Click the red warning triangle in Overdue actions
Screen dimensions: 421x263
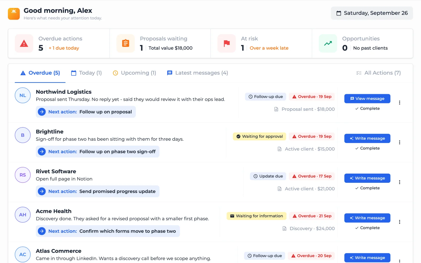(x=24, y=43)
